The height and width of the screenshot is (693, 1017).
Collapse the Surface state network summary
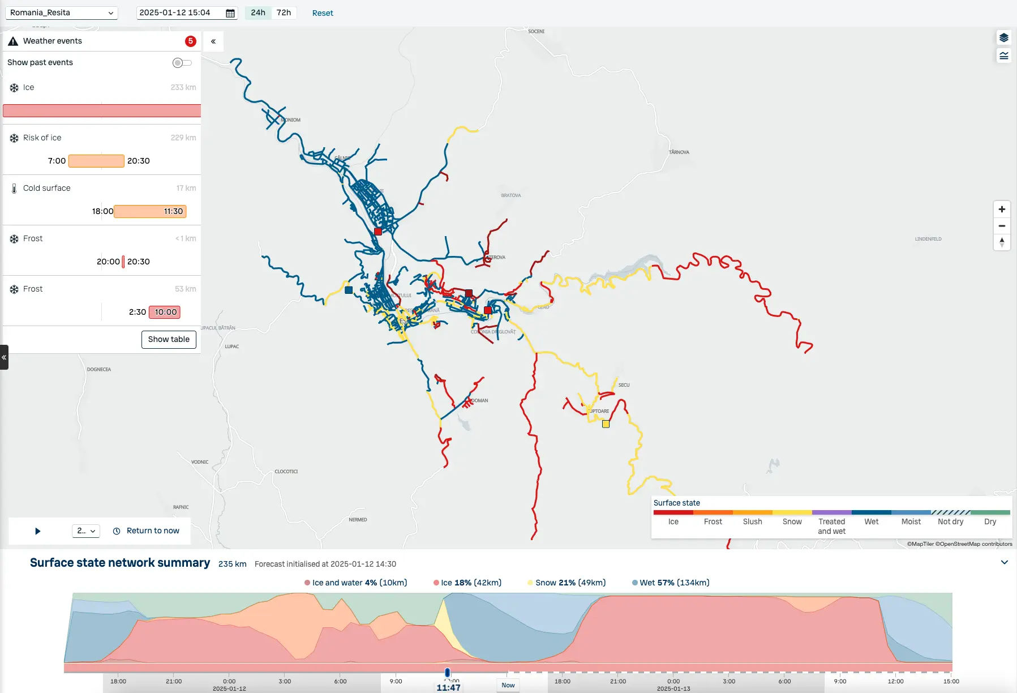click(1004, 563)
